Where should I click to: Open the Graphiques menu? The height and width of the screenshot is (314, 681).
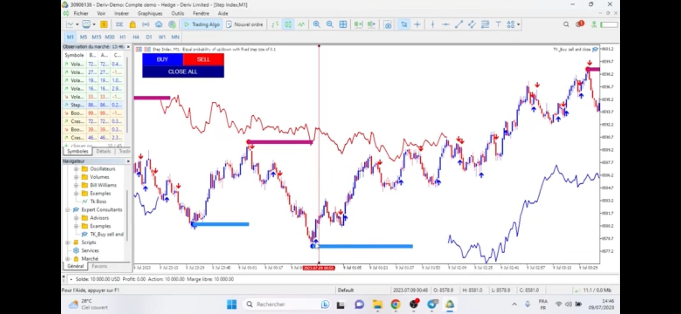(150, 13)
